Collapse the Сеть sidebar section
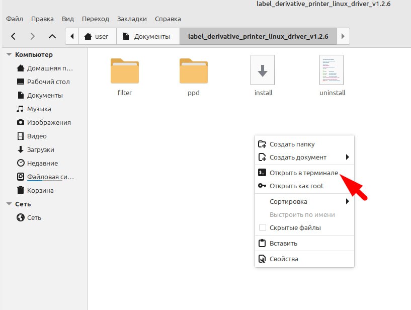The height and width of the screenshot is (310, 411). (x=9, y=204)
